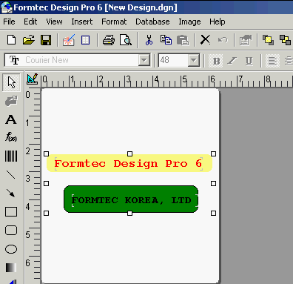
Task: Select the f(x) function field tool
Action: coord(11,136)
